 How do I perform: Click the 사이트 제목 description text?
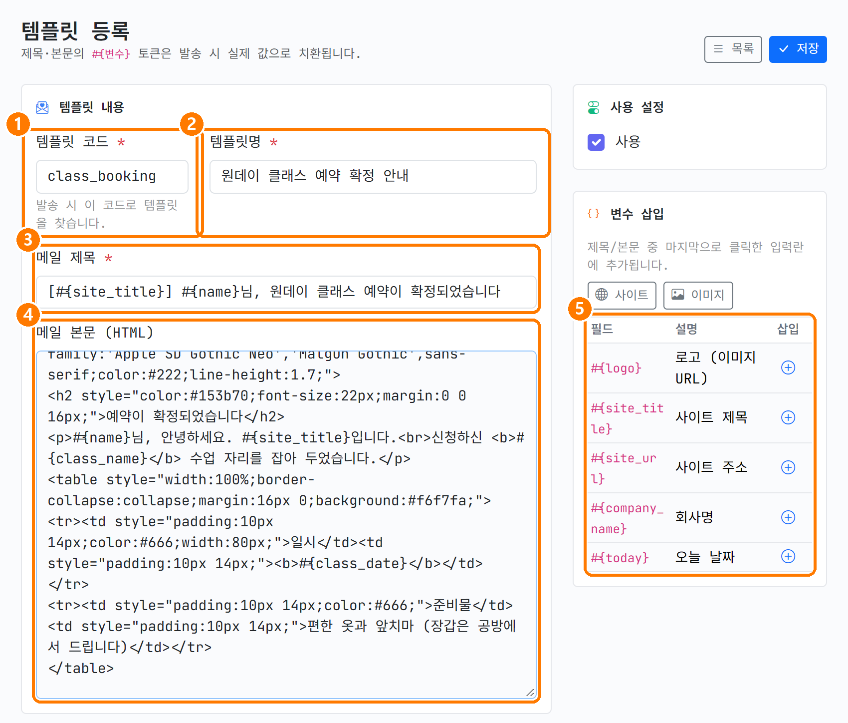(711, 417)
